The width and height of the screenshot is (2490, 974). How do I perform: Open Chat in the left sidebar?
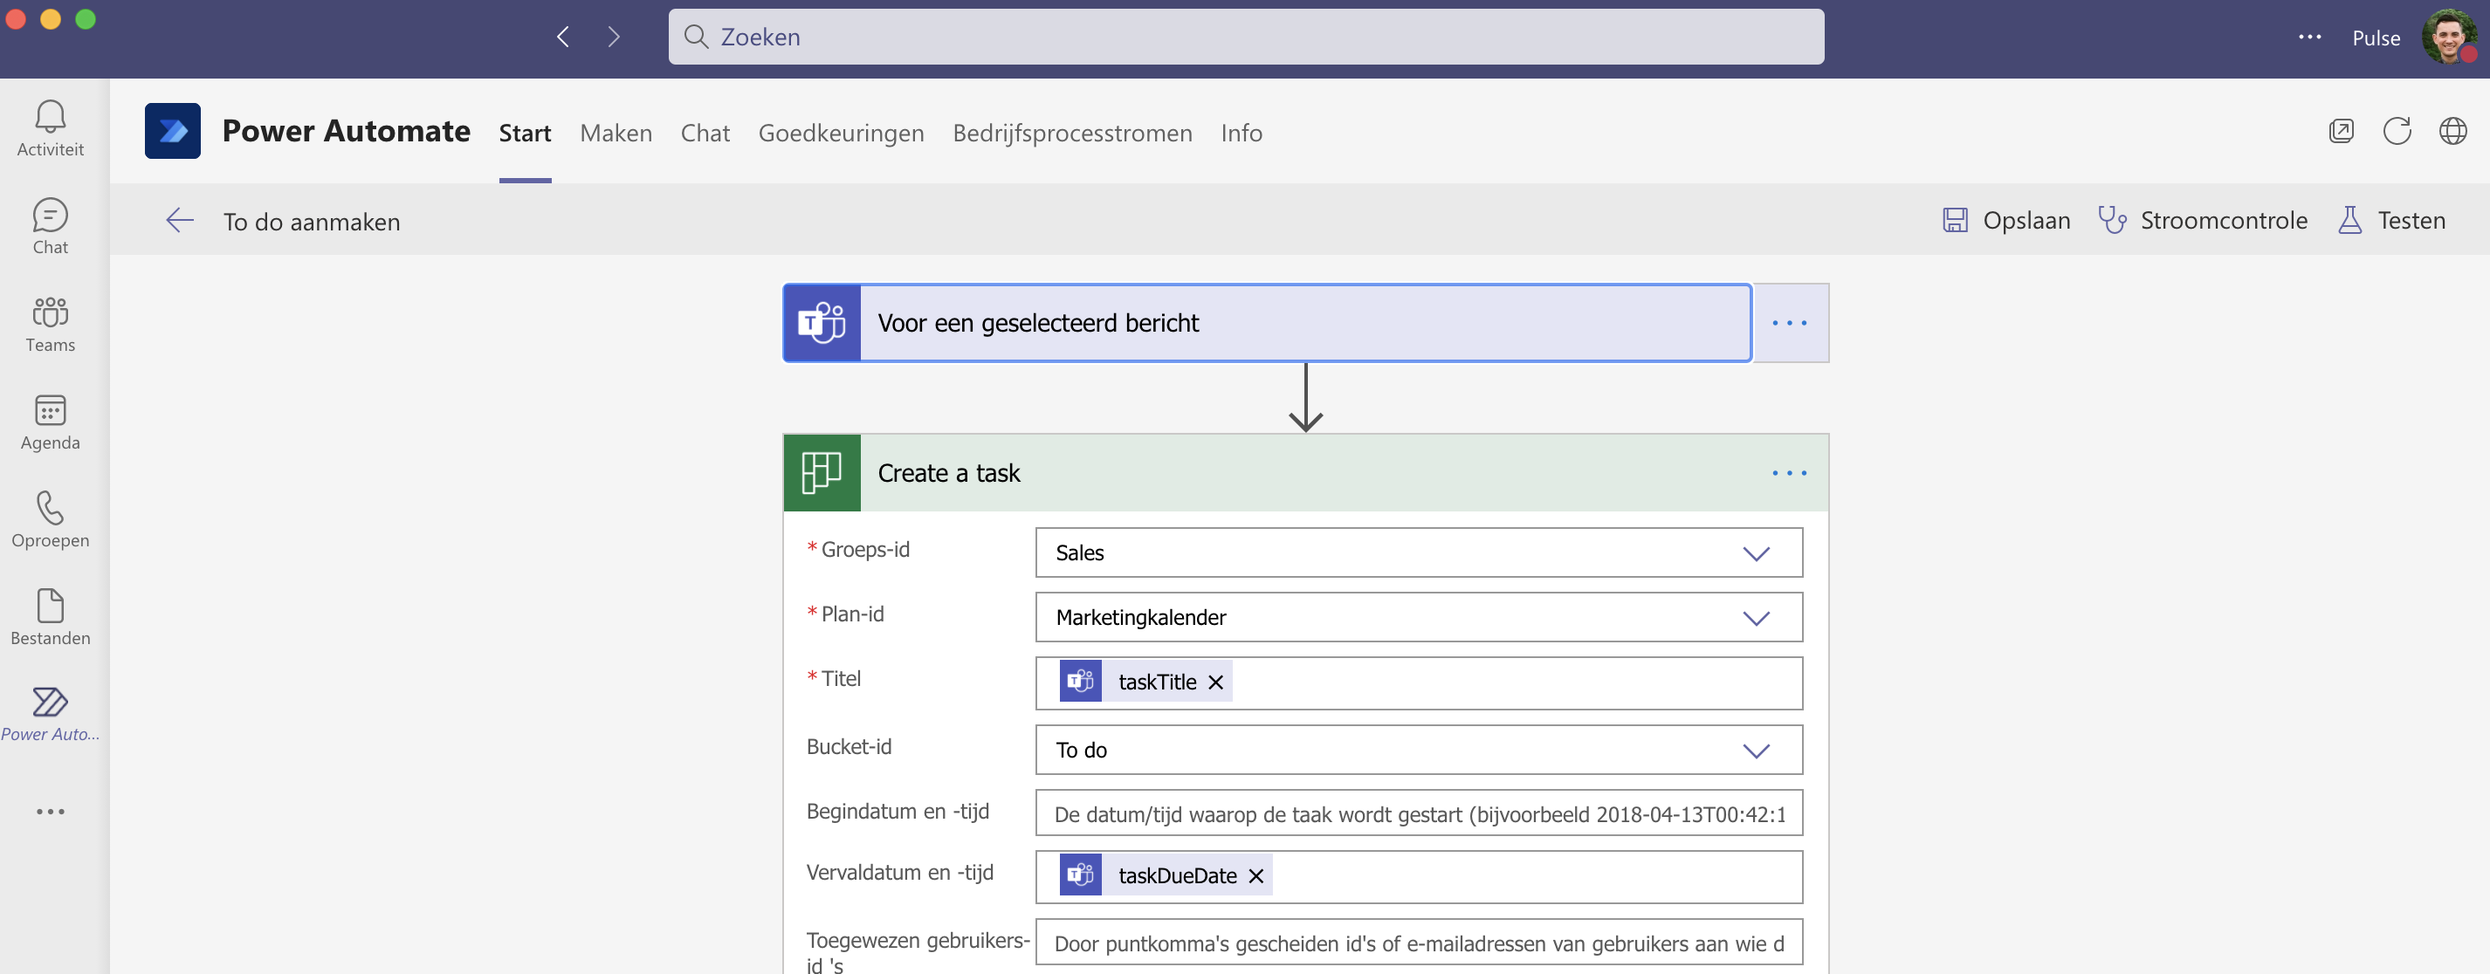click(51, 226)
